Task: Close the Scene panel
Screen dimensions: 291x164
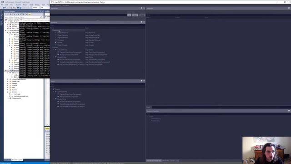Action: 144,81
